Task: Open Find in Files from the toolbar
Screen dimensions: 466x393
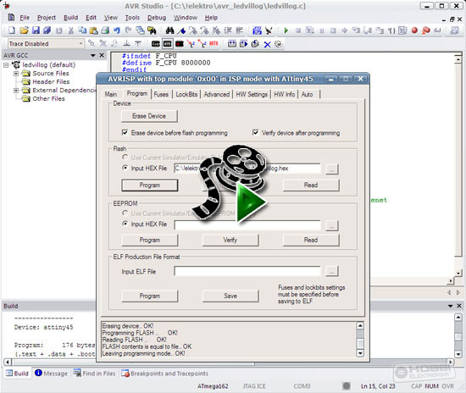Action: (x=152, y=30)
